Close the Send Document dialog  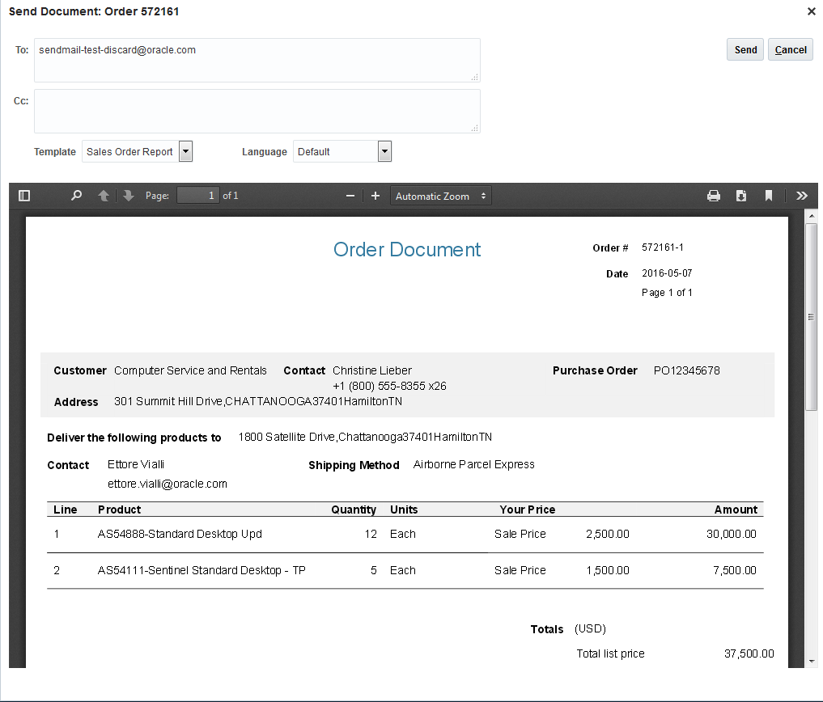pyautogui.click(x=812, y=11)
